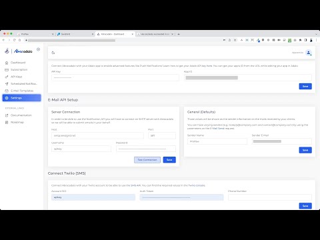Click the Twilio Auth Token field
The width and height of the screenshot is (320, 240).
click(x=181, y=197)
